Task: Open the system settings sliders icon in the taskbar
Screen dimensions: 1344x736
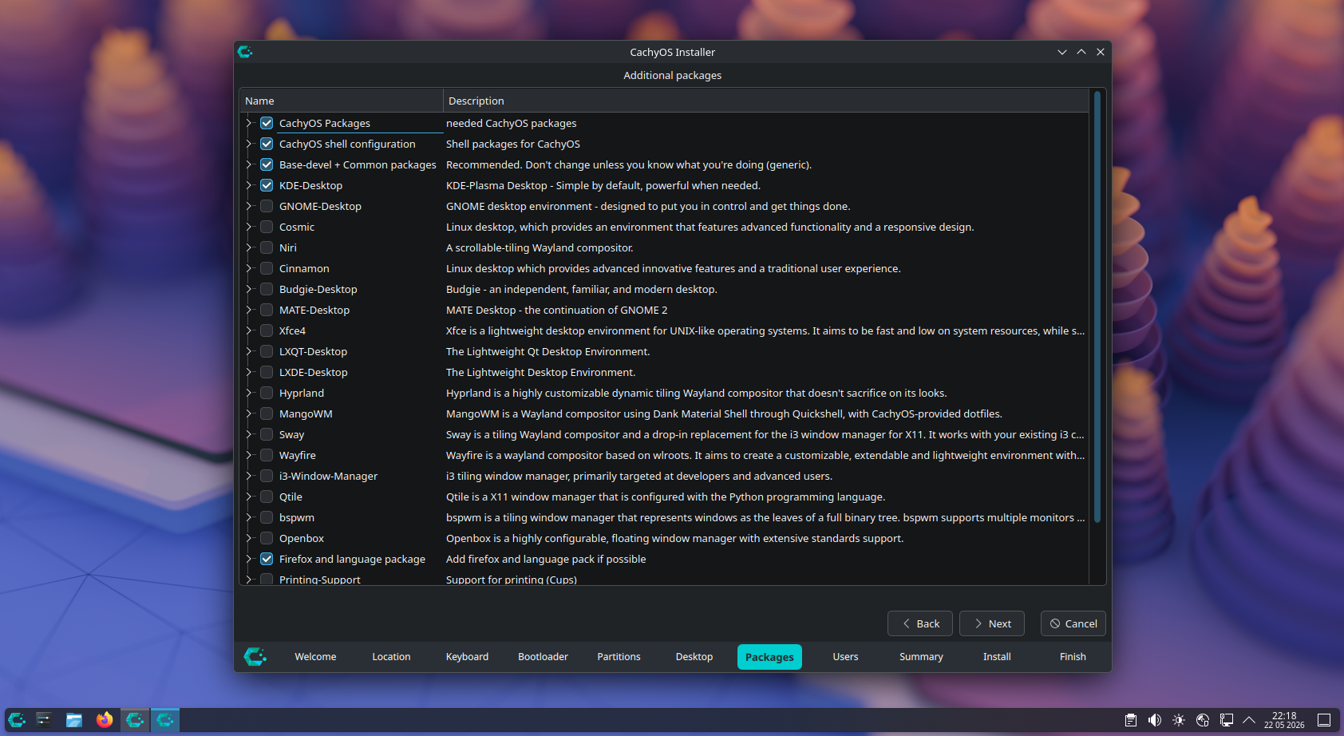Action: (x=44, y=720)
